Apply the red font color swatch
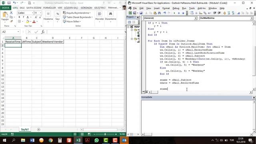Image resolution: width=256 pixels, height=144 pixels. 34,21
